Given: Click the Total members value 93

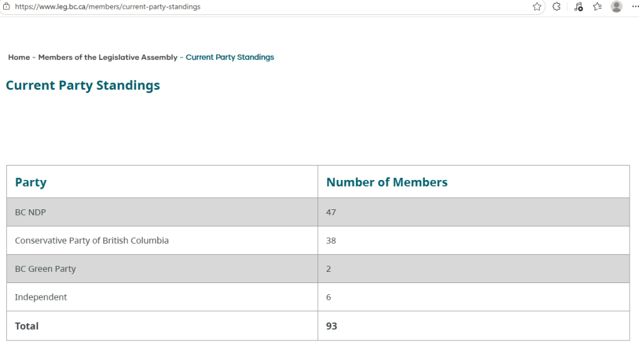Looking at the screenshot, I should 332,326.
